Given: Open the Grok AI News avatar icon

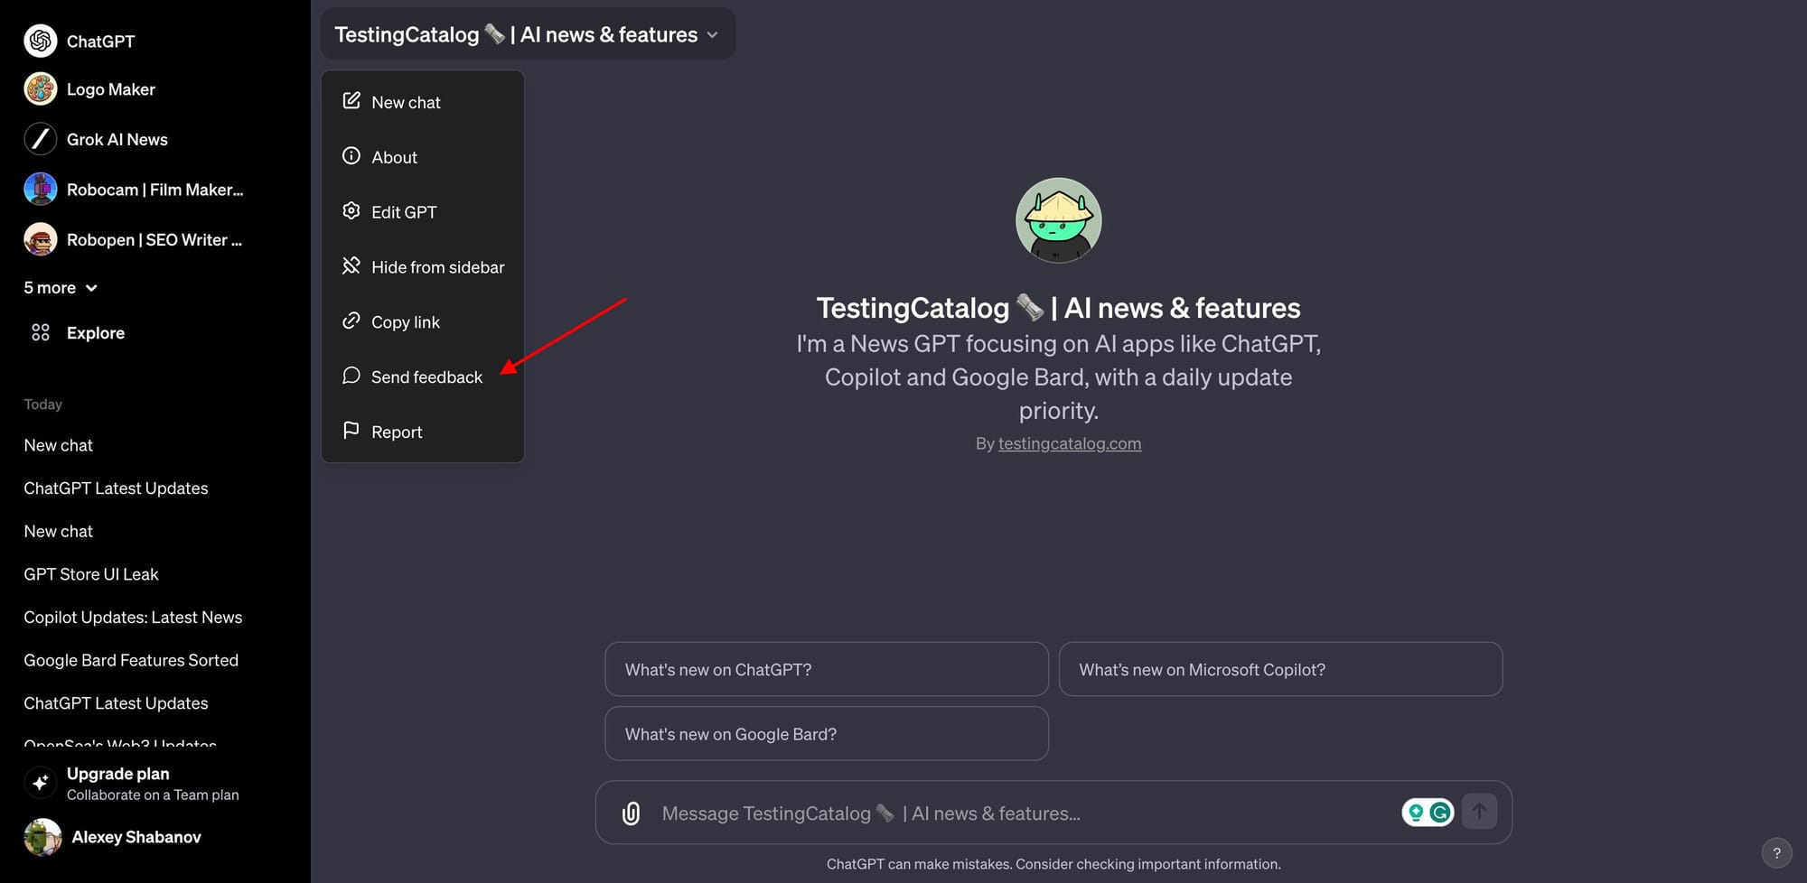Looking at the screenshot, I should point(41,139).
